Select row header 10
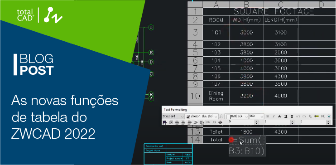Viewport: 336px width, 165px height. [x=195, y=96]
